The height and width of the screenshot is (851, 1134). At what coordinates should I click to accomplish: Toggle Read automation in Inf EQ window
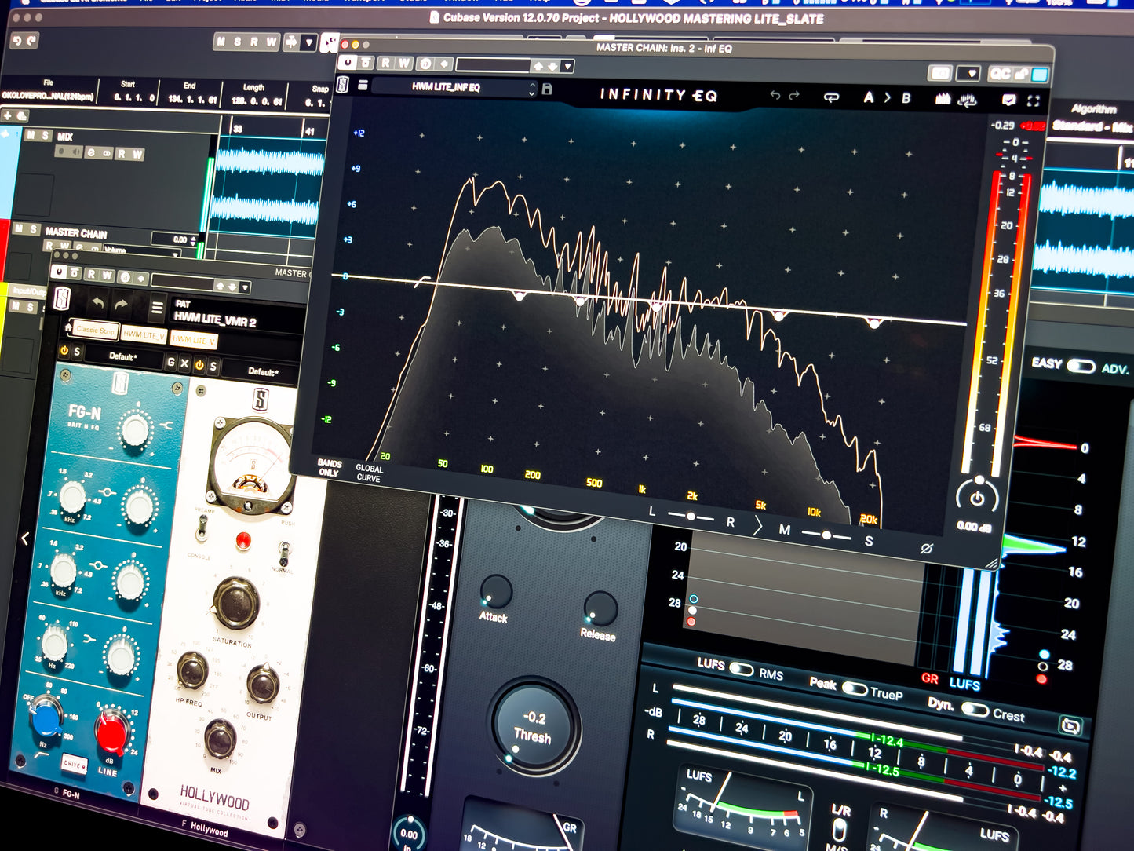tap(385, 63)
